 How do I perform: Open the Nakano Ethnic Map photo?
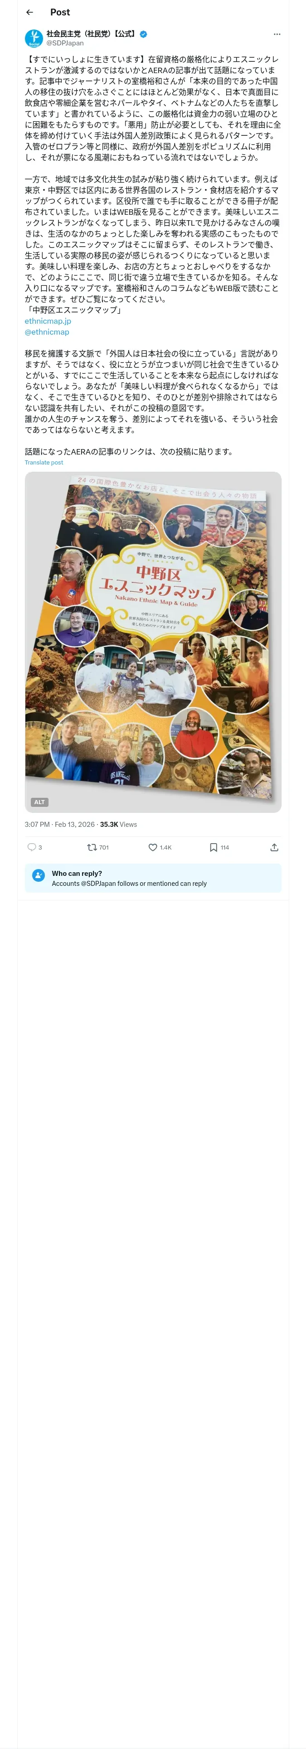(153, 638)
